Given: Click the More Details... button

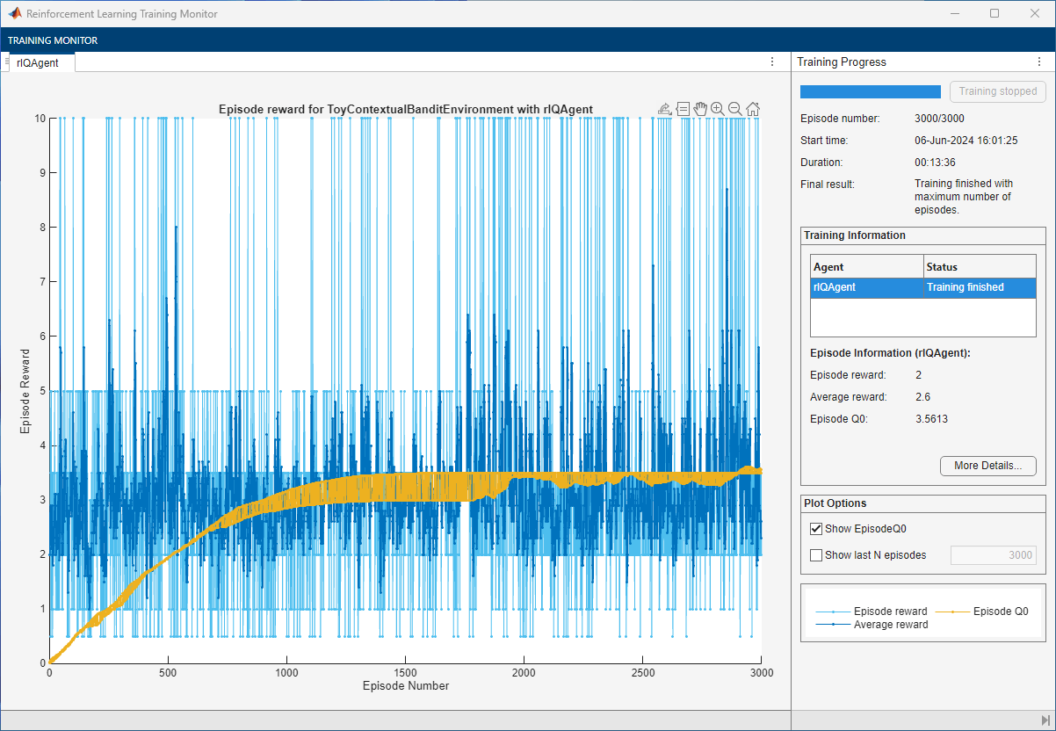Looking at the screenshot, I should (987, 466).
